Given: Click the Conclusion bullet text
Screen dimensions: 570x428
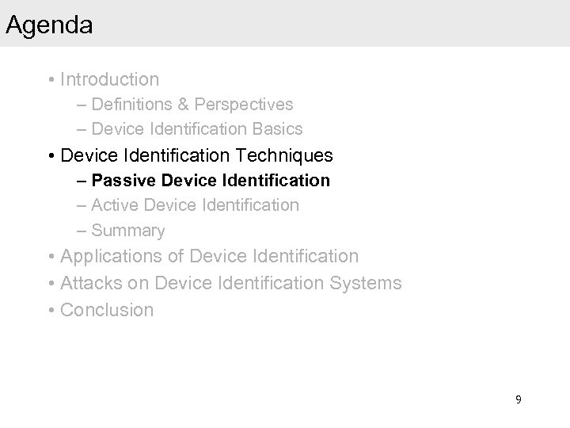Looking at the screenshot, I should (x=107, y=309).
